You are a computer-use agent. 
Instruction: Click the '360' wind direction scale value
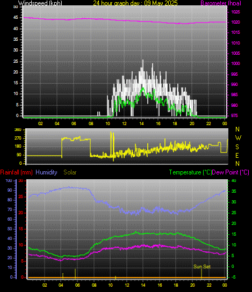pyautogui.click(x=18, y=130)
